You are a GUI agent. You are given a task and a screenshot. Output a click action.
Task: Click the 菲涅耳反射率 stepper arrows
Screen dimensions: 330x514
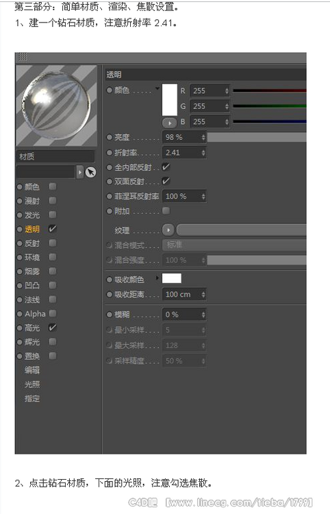tap(203, 197)
